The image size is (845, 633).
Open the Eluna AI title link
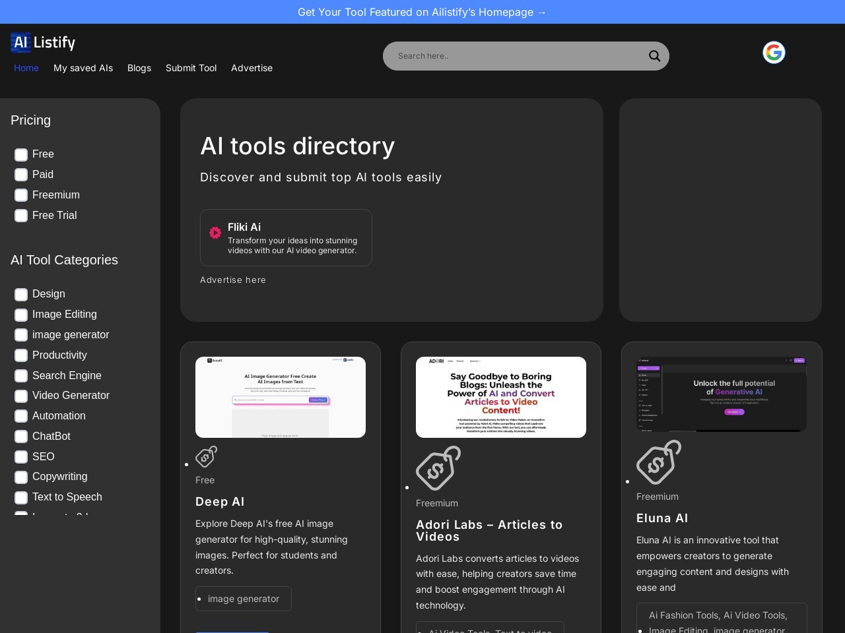point(662,518)
